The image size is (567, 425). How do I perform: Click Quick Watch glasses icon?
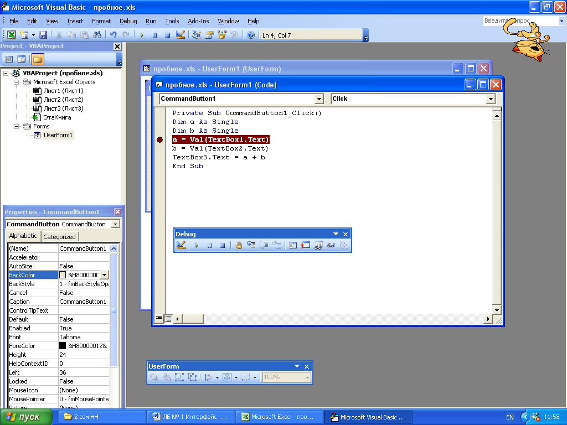pyautogui.click(x=331, y=245)
